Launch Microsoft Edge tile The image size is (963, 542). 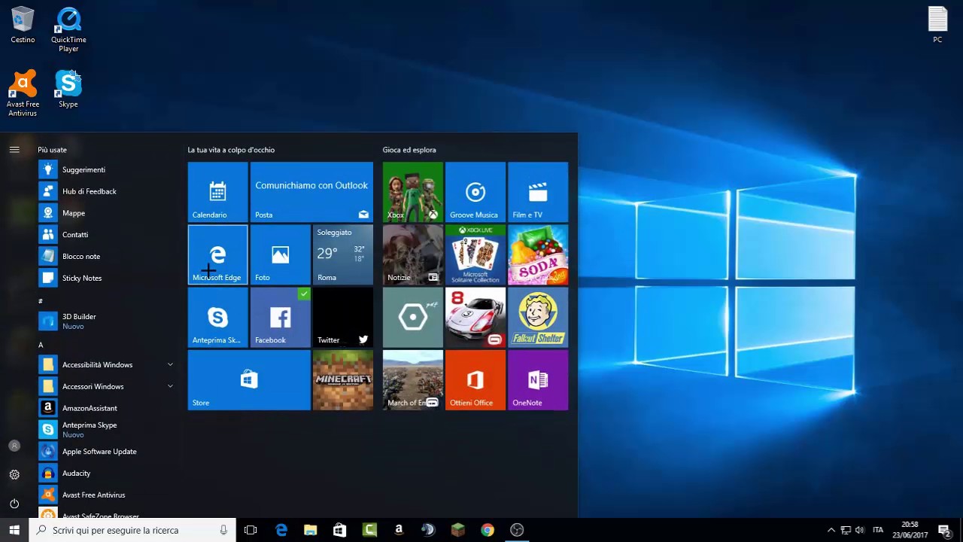click(x=217, y=254)
